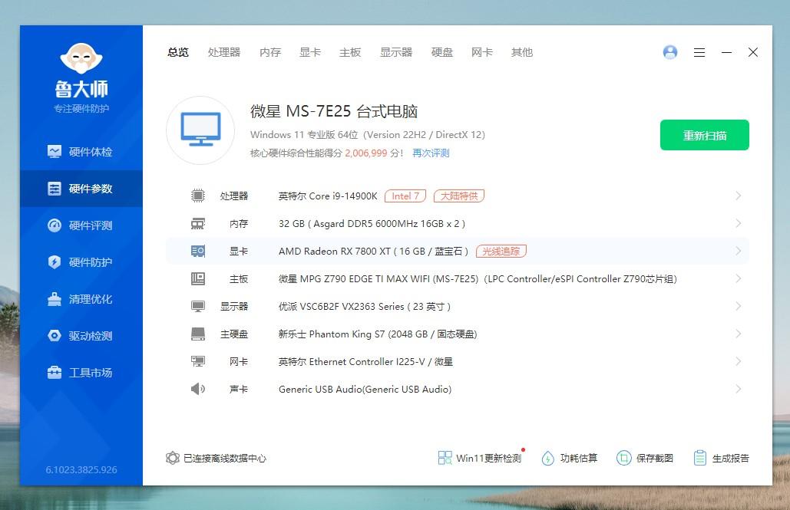This screenshot has height=510, width=790.
Task: Click the 硬件体检 sidebar icon
Action: (x=55, y=152)
